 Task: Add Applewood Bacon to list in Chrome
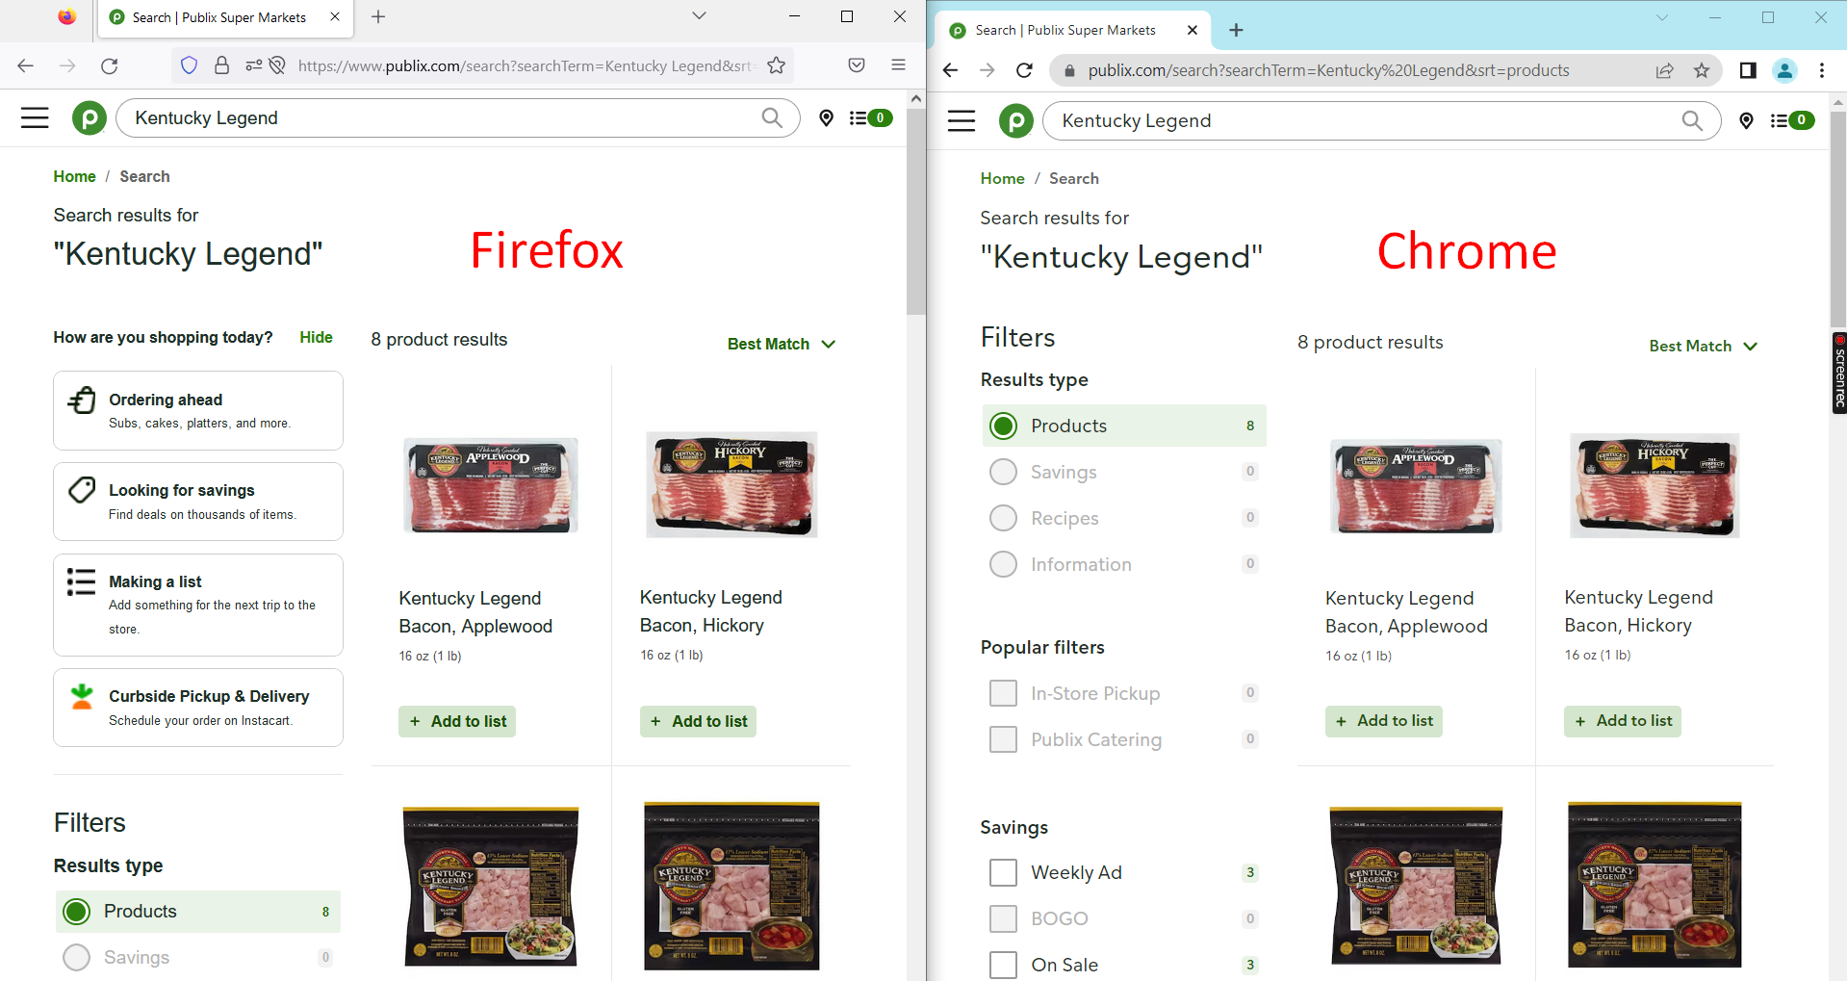1384,720
